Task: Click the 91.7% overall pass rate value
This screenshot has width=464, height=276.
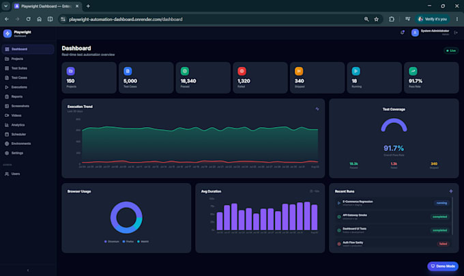Action: pos(394,148)
